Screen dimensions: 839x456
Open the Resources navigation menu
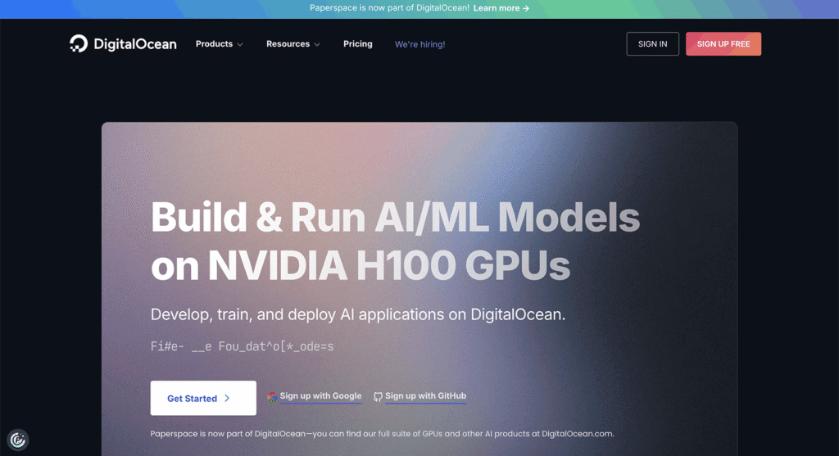point(288,44)
